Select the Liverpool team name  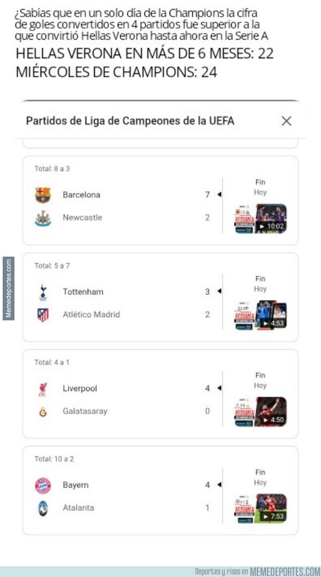pos(80,388)
